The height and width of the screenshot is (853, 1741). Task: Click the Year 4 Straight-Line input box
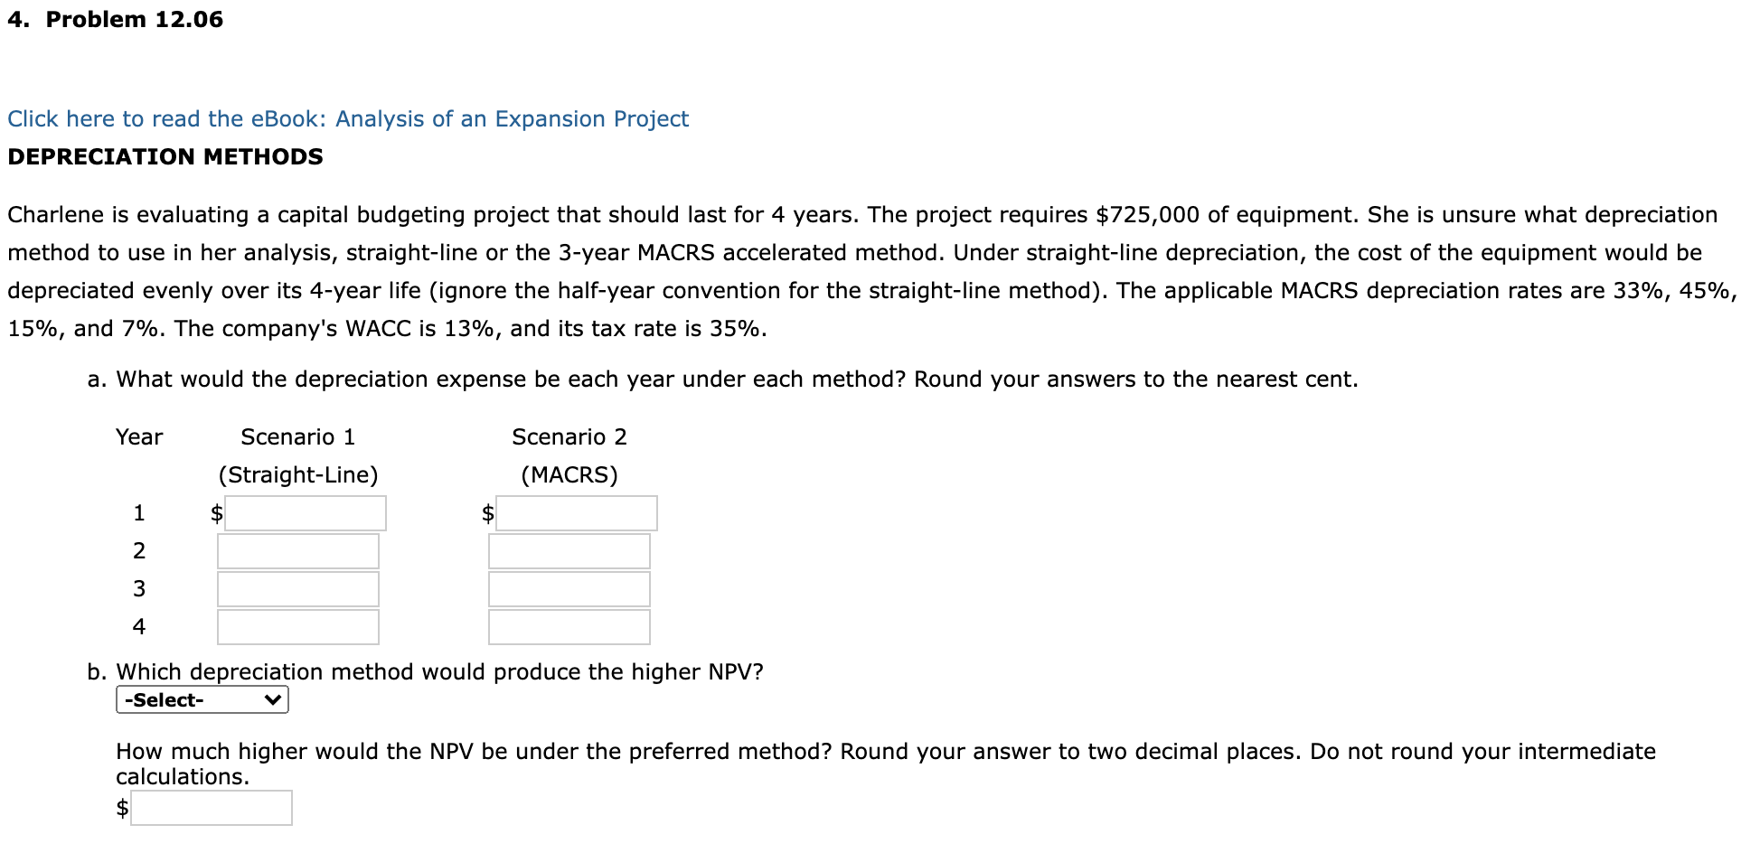click(296, 626)
